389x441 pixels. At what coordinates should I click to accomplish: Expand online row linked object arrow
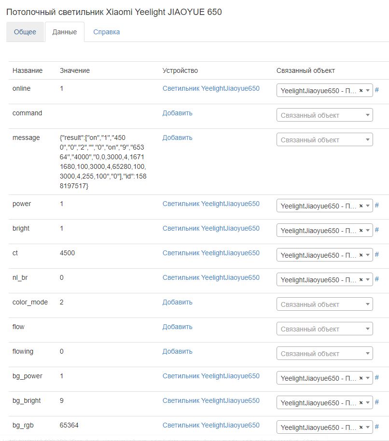click(x=368, y=91)
